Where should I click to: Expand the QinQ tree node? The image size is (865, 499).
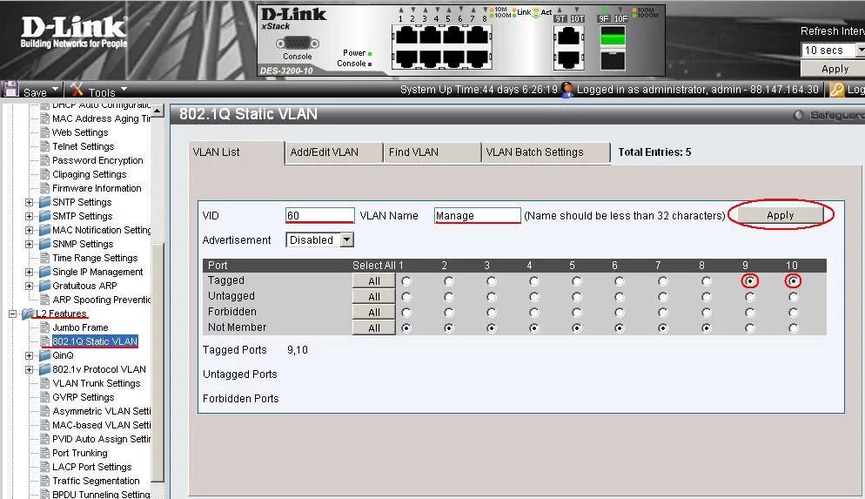pyautogui.click(x=30, y=355)
